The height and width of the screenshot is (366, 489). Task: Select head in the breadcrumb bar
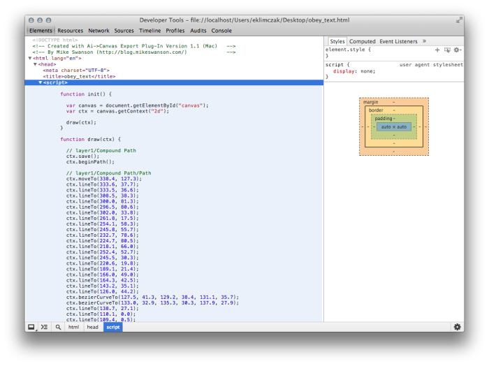click(x=92, y=327)
